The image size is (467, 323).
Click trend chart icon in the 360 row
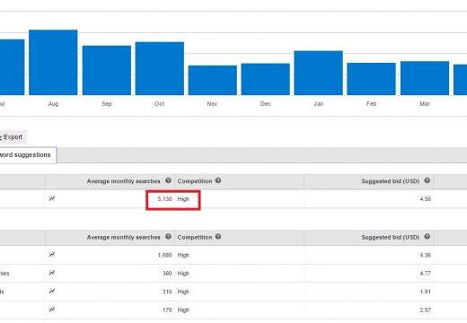click(52, 273)
